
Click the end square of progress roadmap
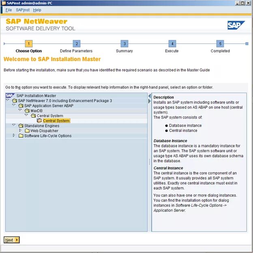(x=247, y=43)
